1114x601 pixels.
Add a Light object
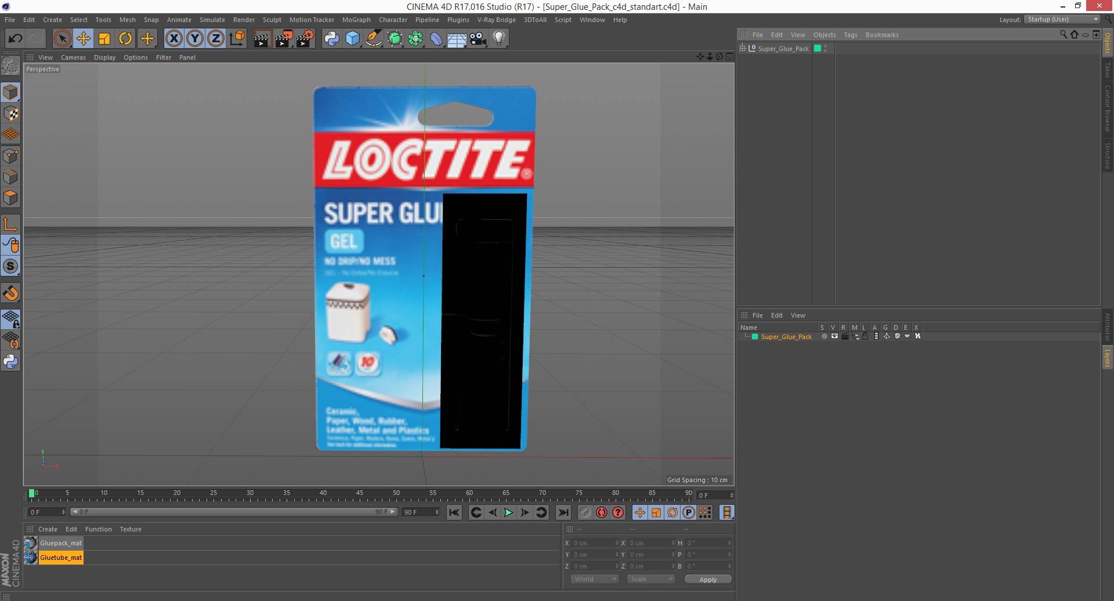(x=498, y=39)
